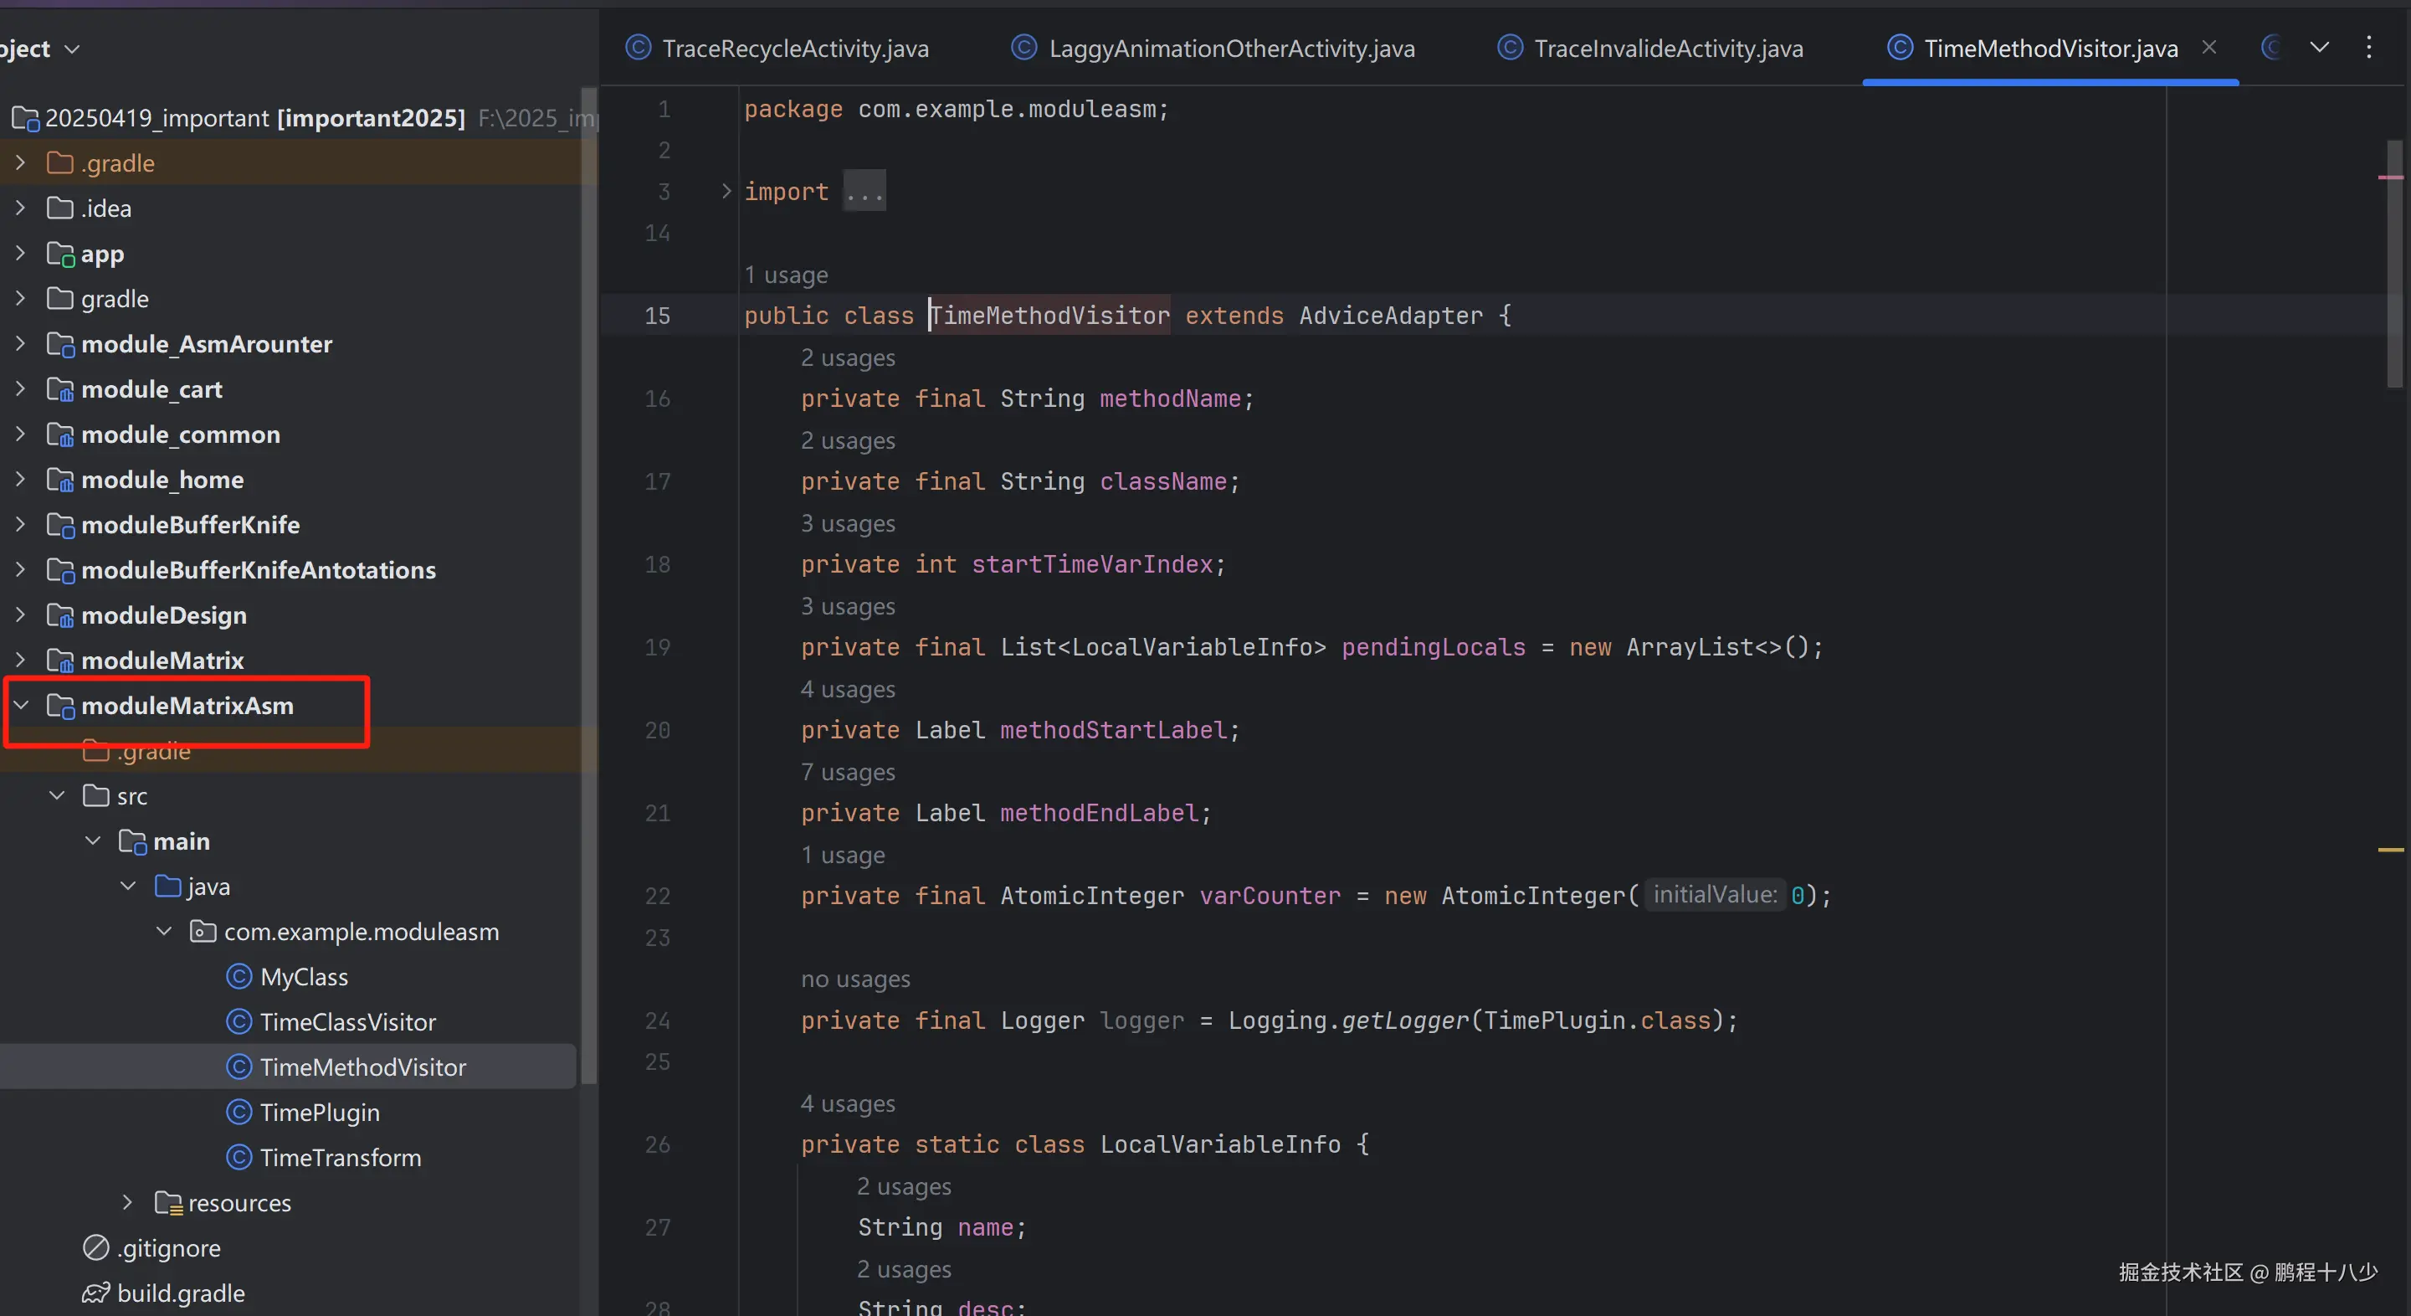This screenshot has height=1316, width=2411.
Task: Click the .gitignore file icon
Action: point(95,1247)
